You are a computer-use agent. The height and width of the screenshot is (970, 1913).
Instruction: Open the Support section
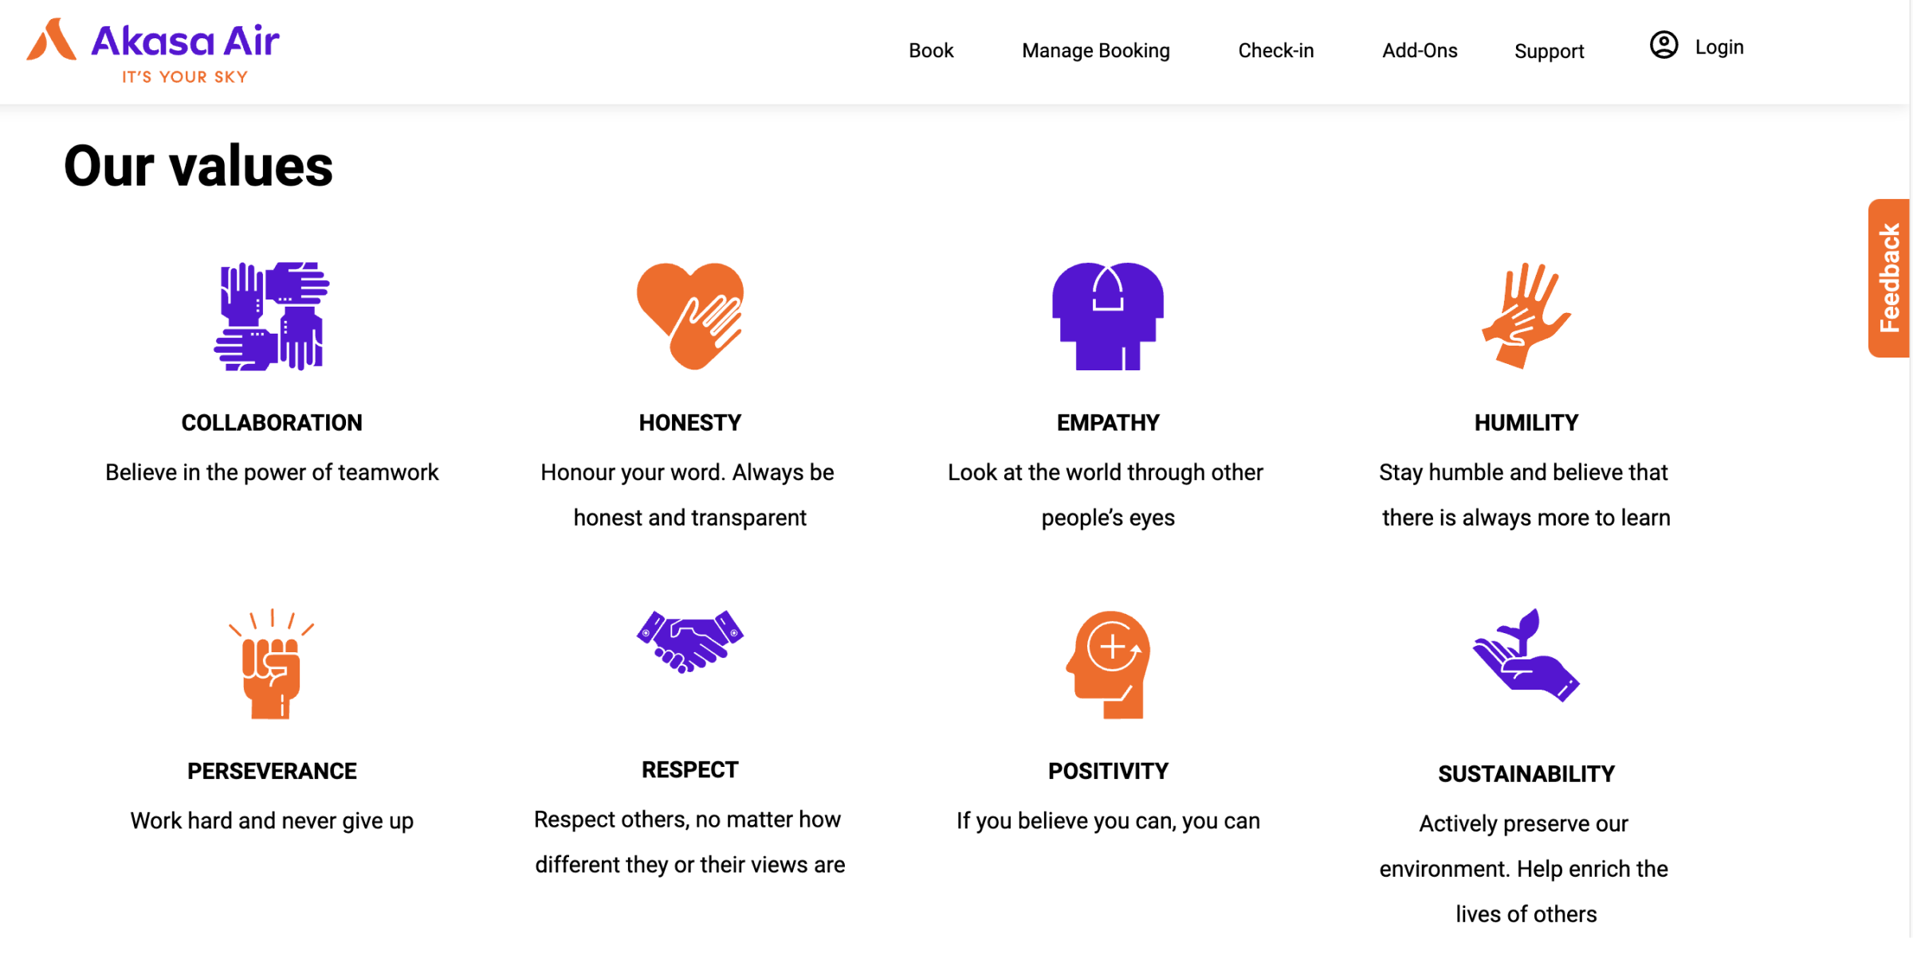coord(1548,50)
